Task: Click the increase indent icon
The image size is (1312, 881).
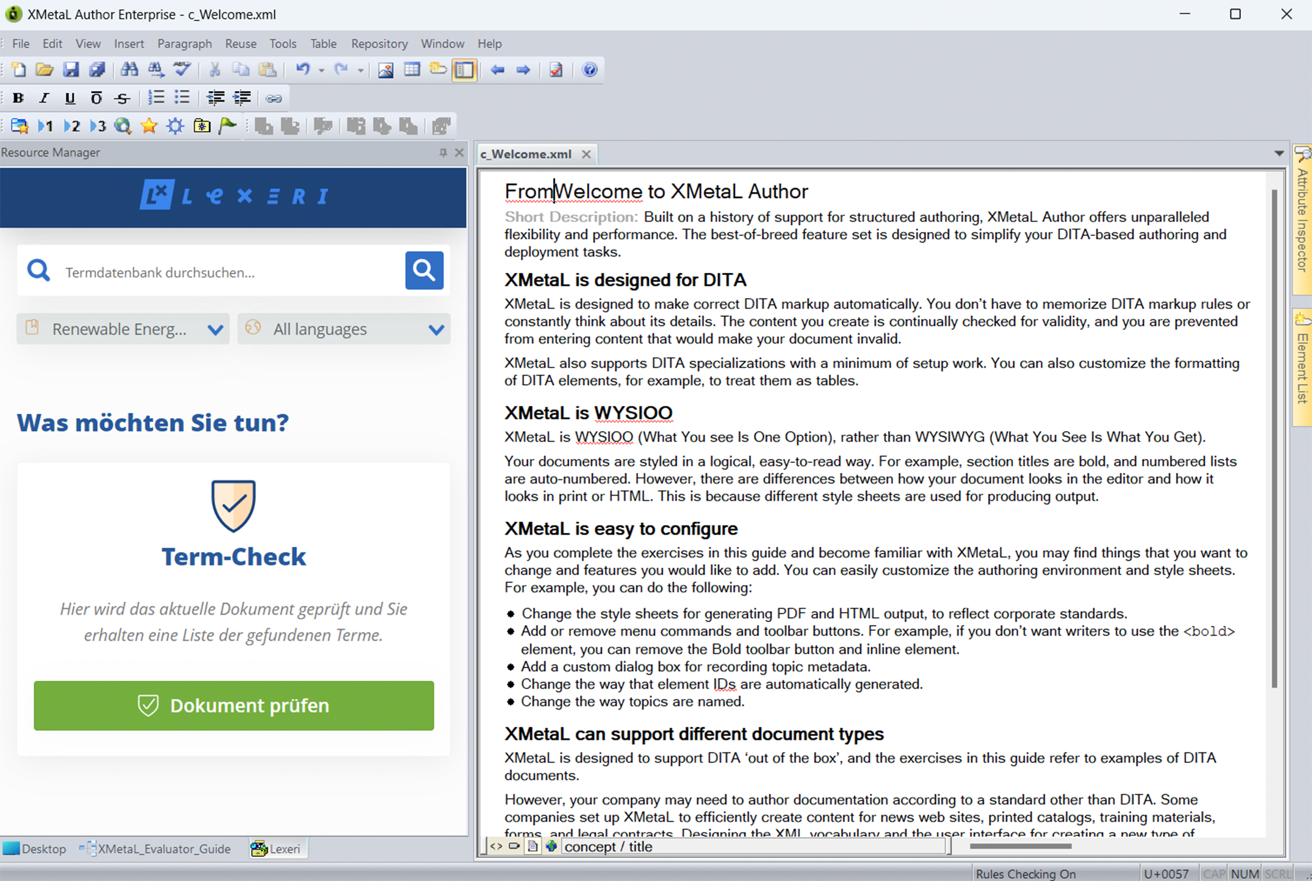Action: tap(242, 98)
